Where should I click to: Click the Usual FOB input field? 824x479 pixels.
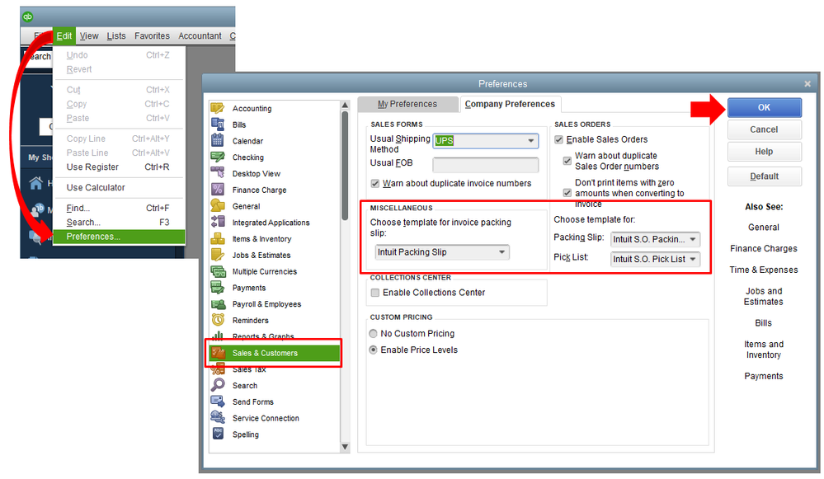pos(486,165)
